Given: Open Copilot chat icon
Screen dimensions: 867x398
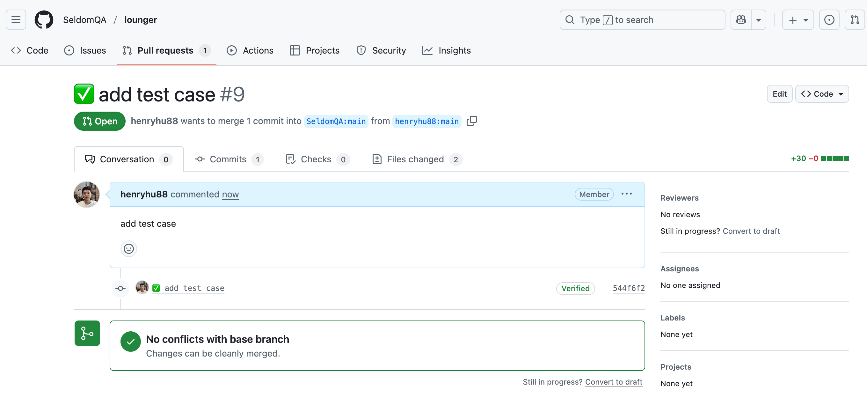Looking at the screenshot, I should pos(741,20).
